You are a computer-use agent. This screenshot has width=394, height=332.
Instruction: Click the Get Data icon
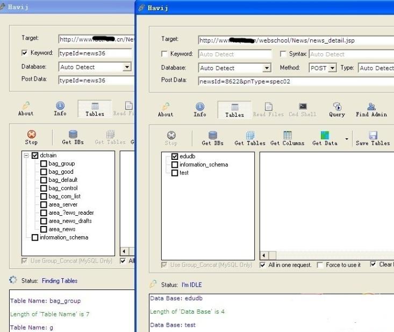(x=325, y=135)
